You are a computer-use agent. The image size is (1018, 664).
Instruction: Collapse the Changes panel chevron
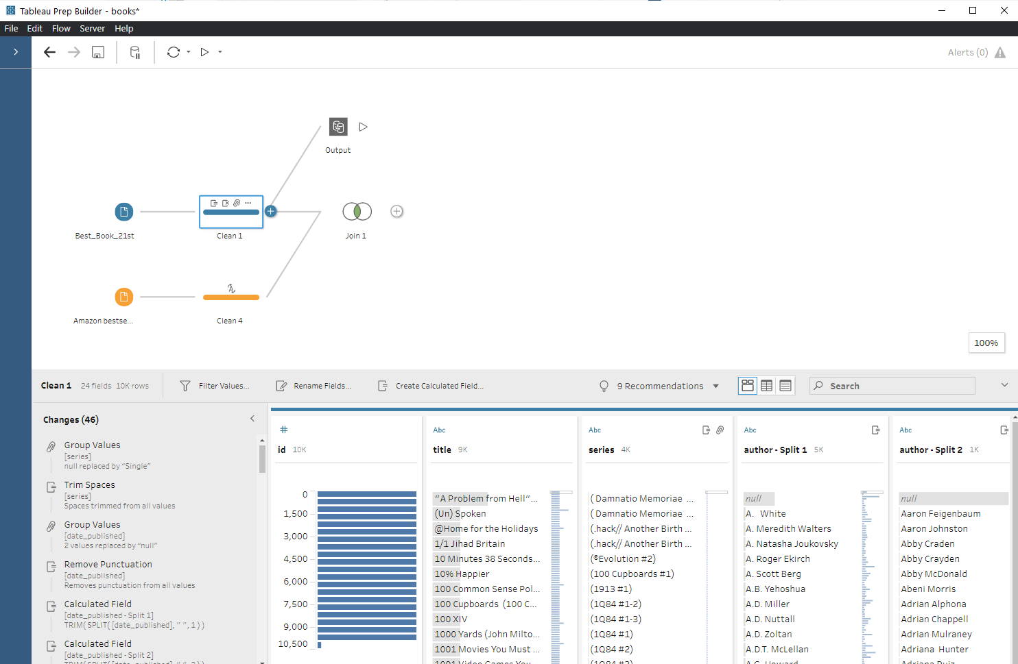point(252,418)
